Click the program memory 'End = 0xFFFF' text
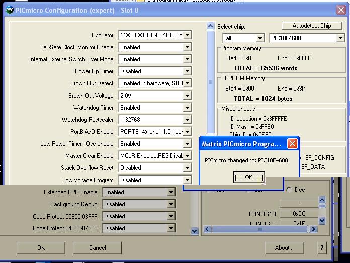The width and height of the screenshot is (350, 263). pyautogui.click(x=294, y=58)
